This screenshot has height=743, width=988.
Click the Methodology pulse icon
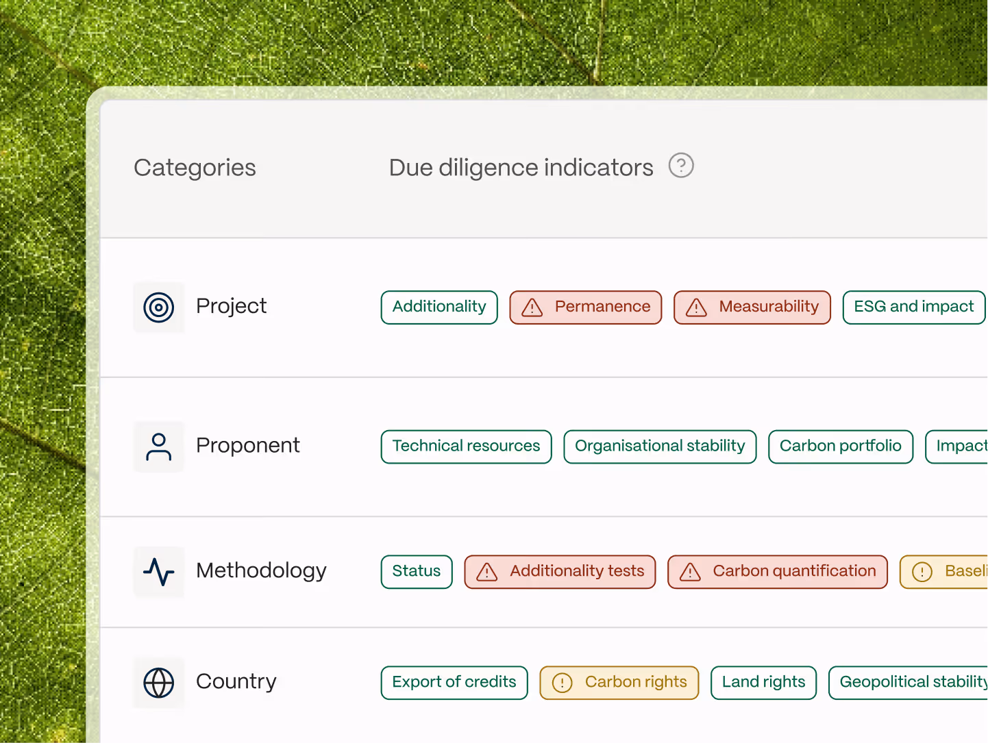(x=159, y=572)
